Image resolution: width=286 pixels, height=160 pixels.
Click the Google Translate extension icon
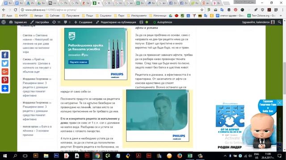tap(222, 10)
